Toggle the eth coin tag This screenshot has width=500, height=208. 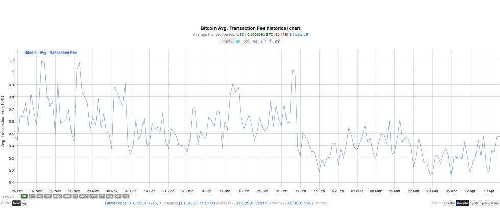click(x=32, y=196)
